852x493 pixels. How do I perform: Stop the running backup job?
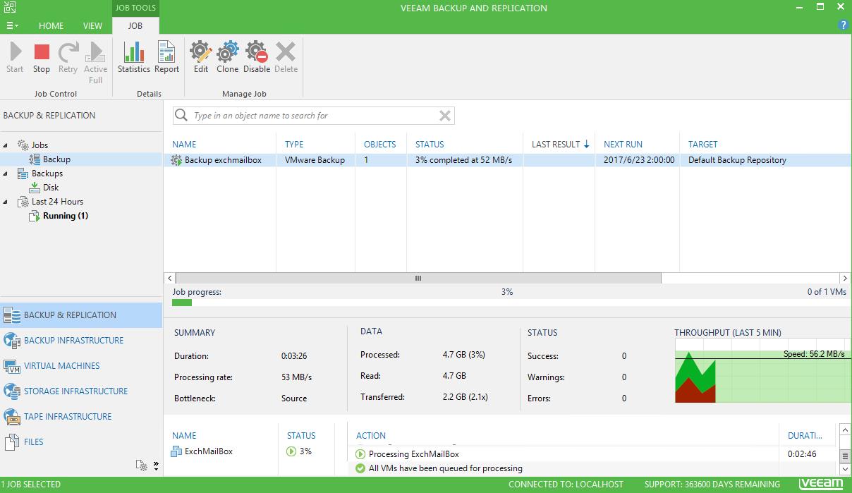42,57
